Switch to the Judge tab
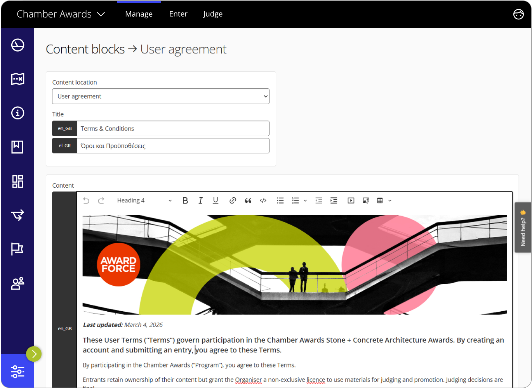This screenshot has width=532, height=390. point(213,14)
